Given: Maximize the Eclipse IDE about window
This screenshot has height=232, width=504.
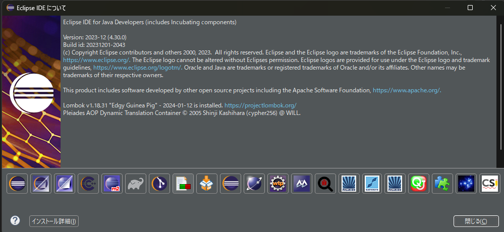Looking at the screenshot, I should pyautogui.click(x=470, y=8).
